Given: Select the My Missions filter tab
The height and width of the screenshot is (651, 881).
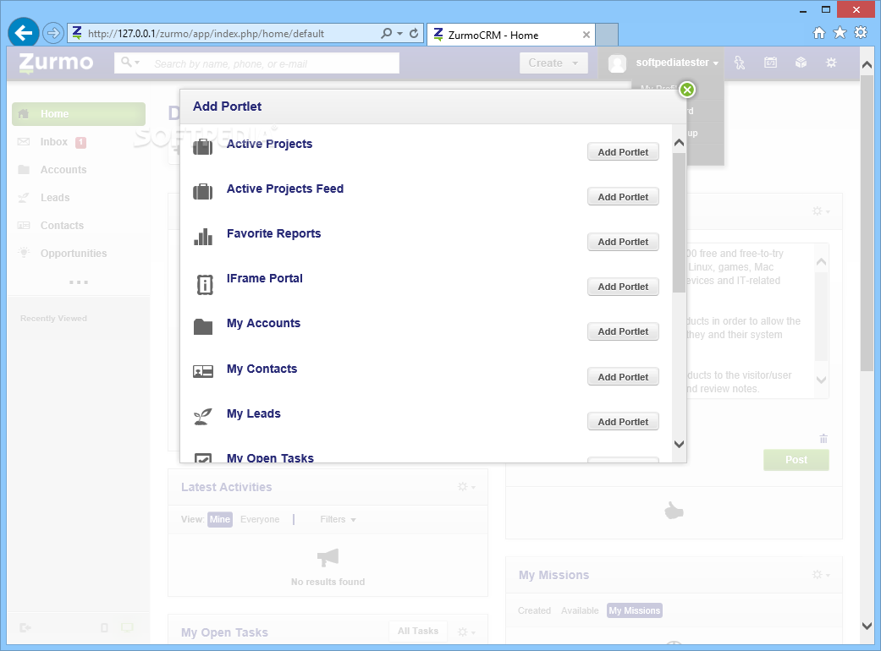Looking at the screenshot, I should [x=635, y=610].
